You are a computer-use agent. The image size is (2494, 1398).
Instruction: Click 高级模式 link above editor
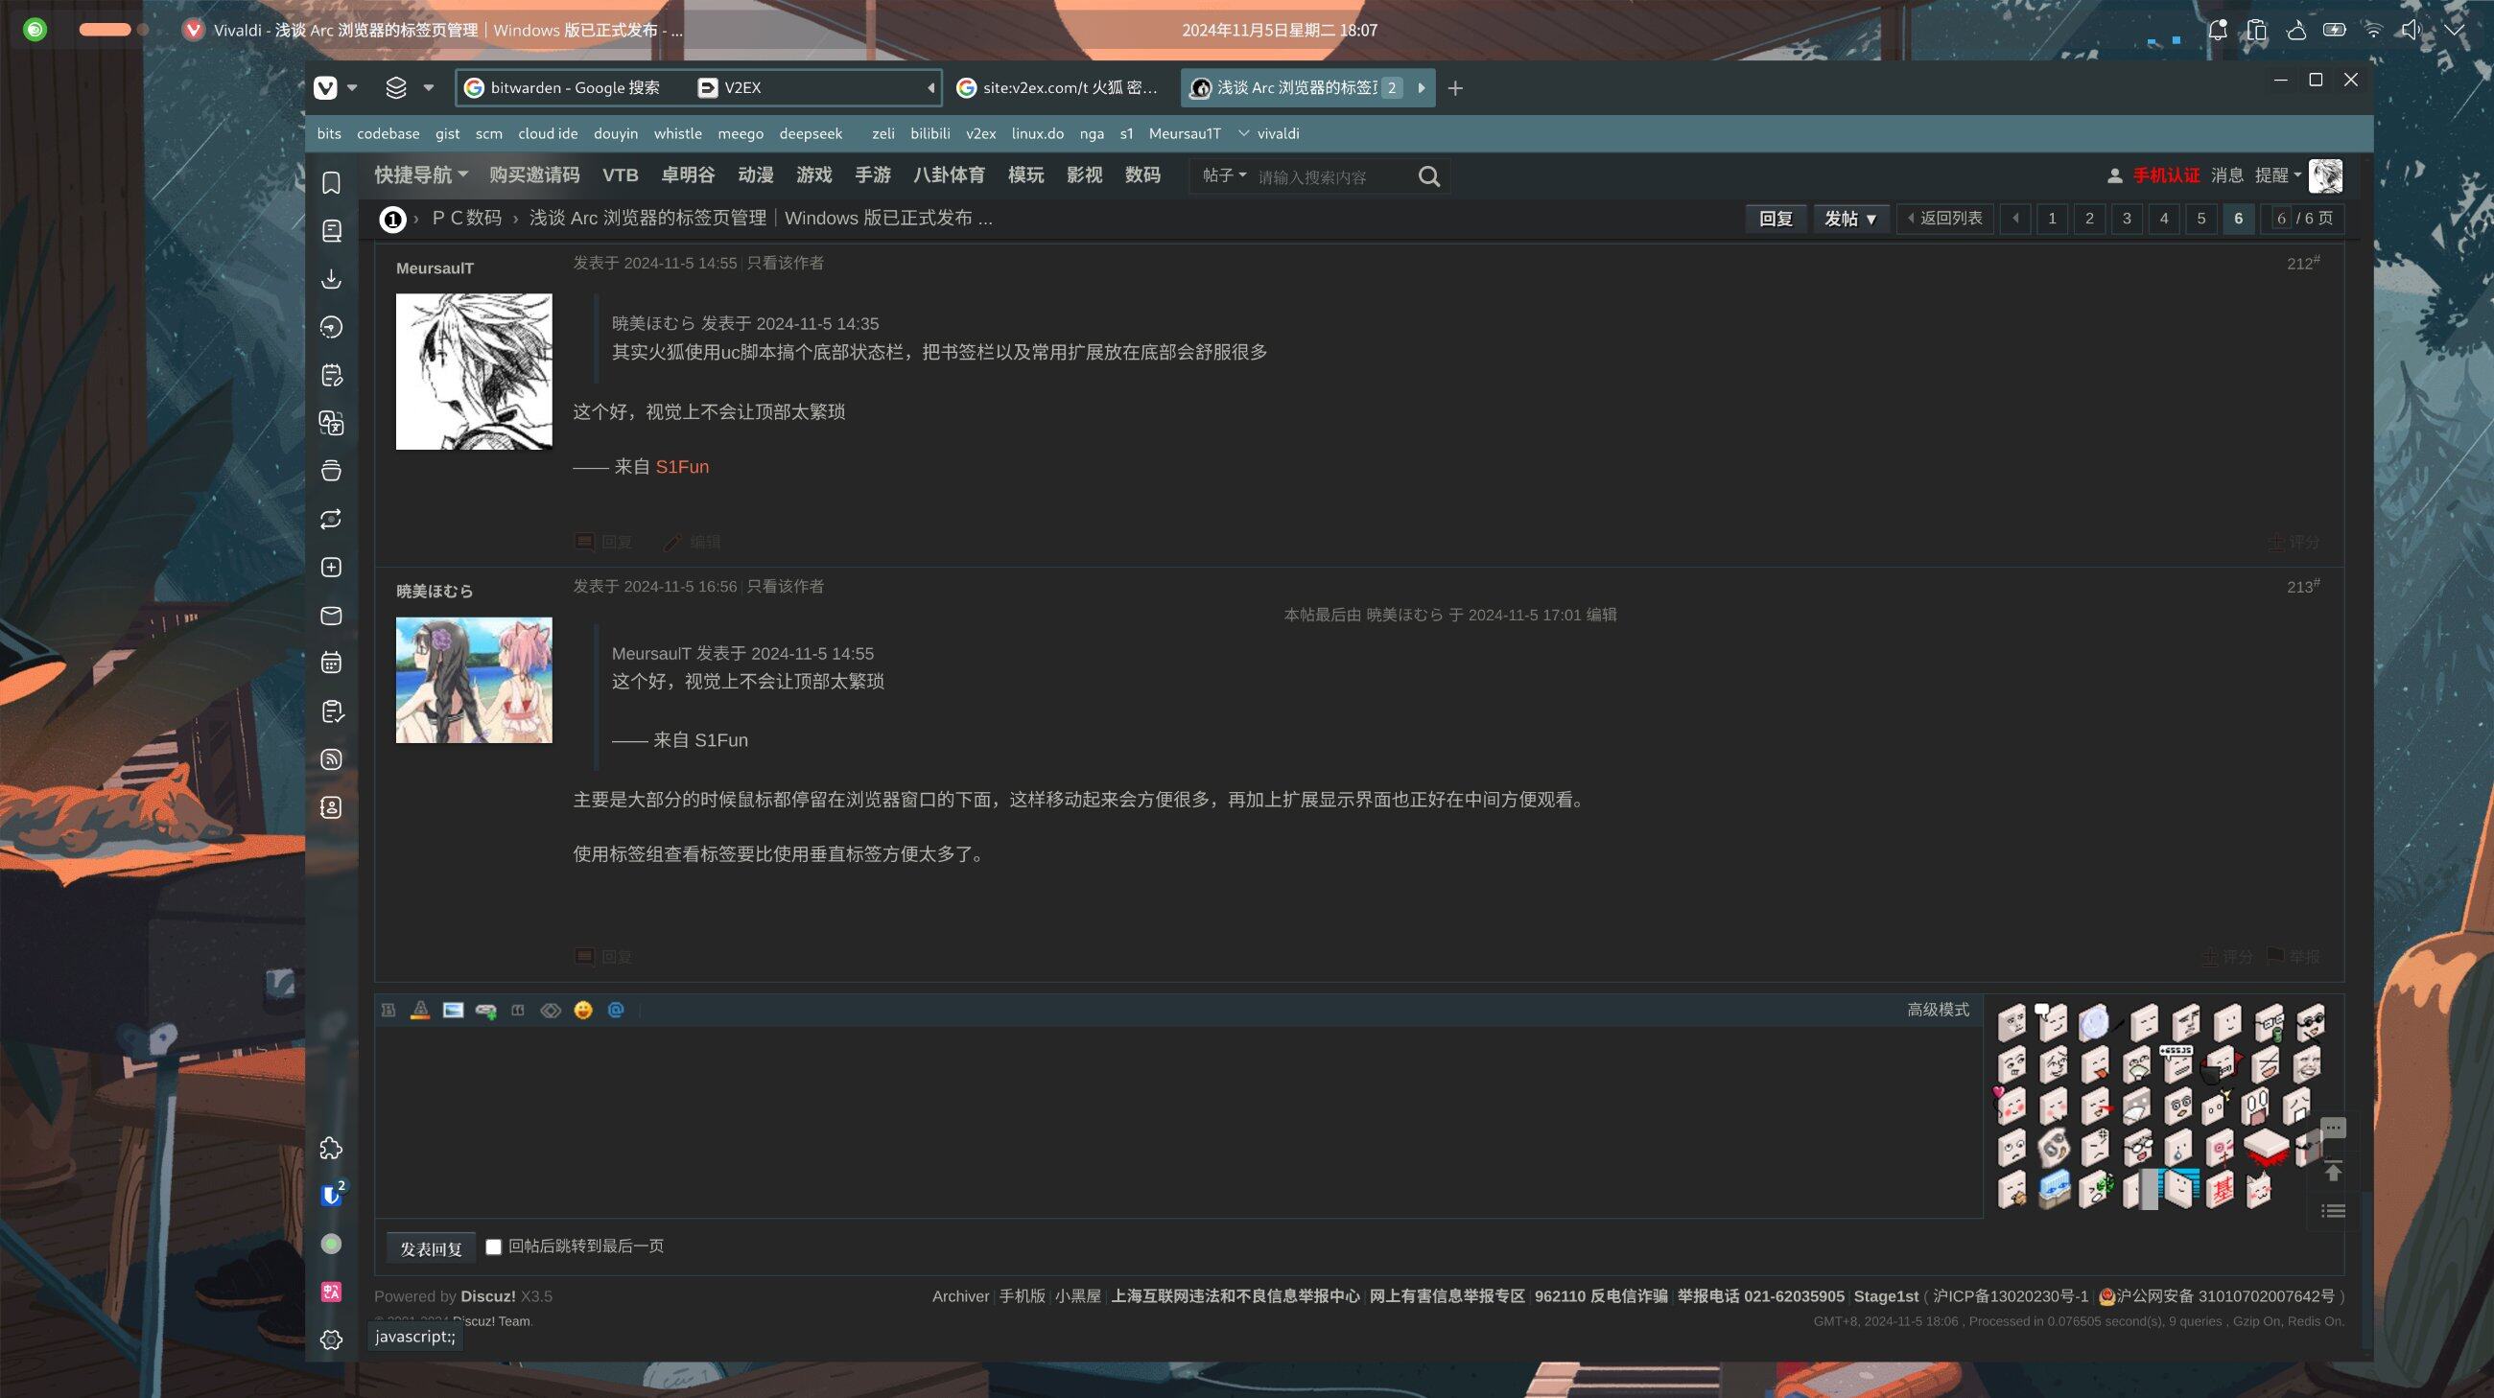(1938, 1010)
